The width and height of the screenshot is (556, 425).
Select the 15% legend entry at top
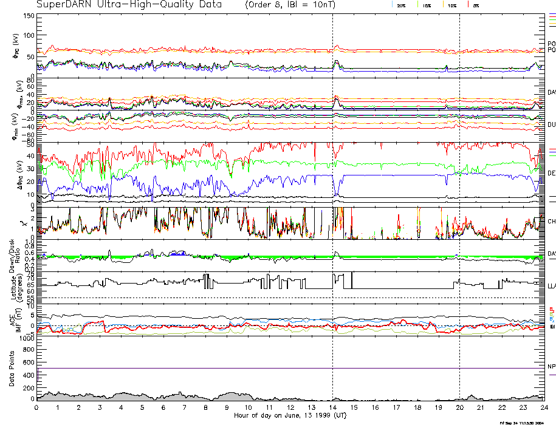click(x=427, y=5)
